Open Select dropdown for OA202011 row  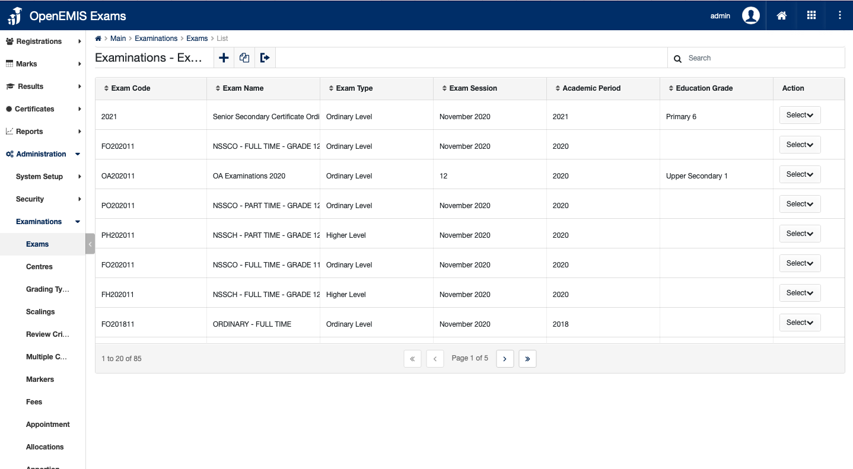click(x=800, y=174)
